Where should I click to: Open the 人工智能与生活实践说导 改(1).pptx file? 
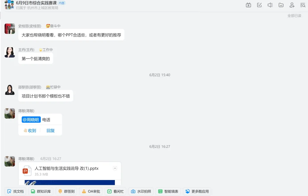[x=67, y=168]
